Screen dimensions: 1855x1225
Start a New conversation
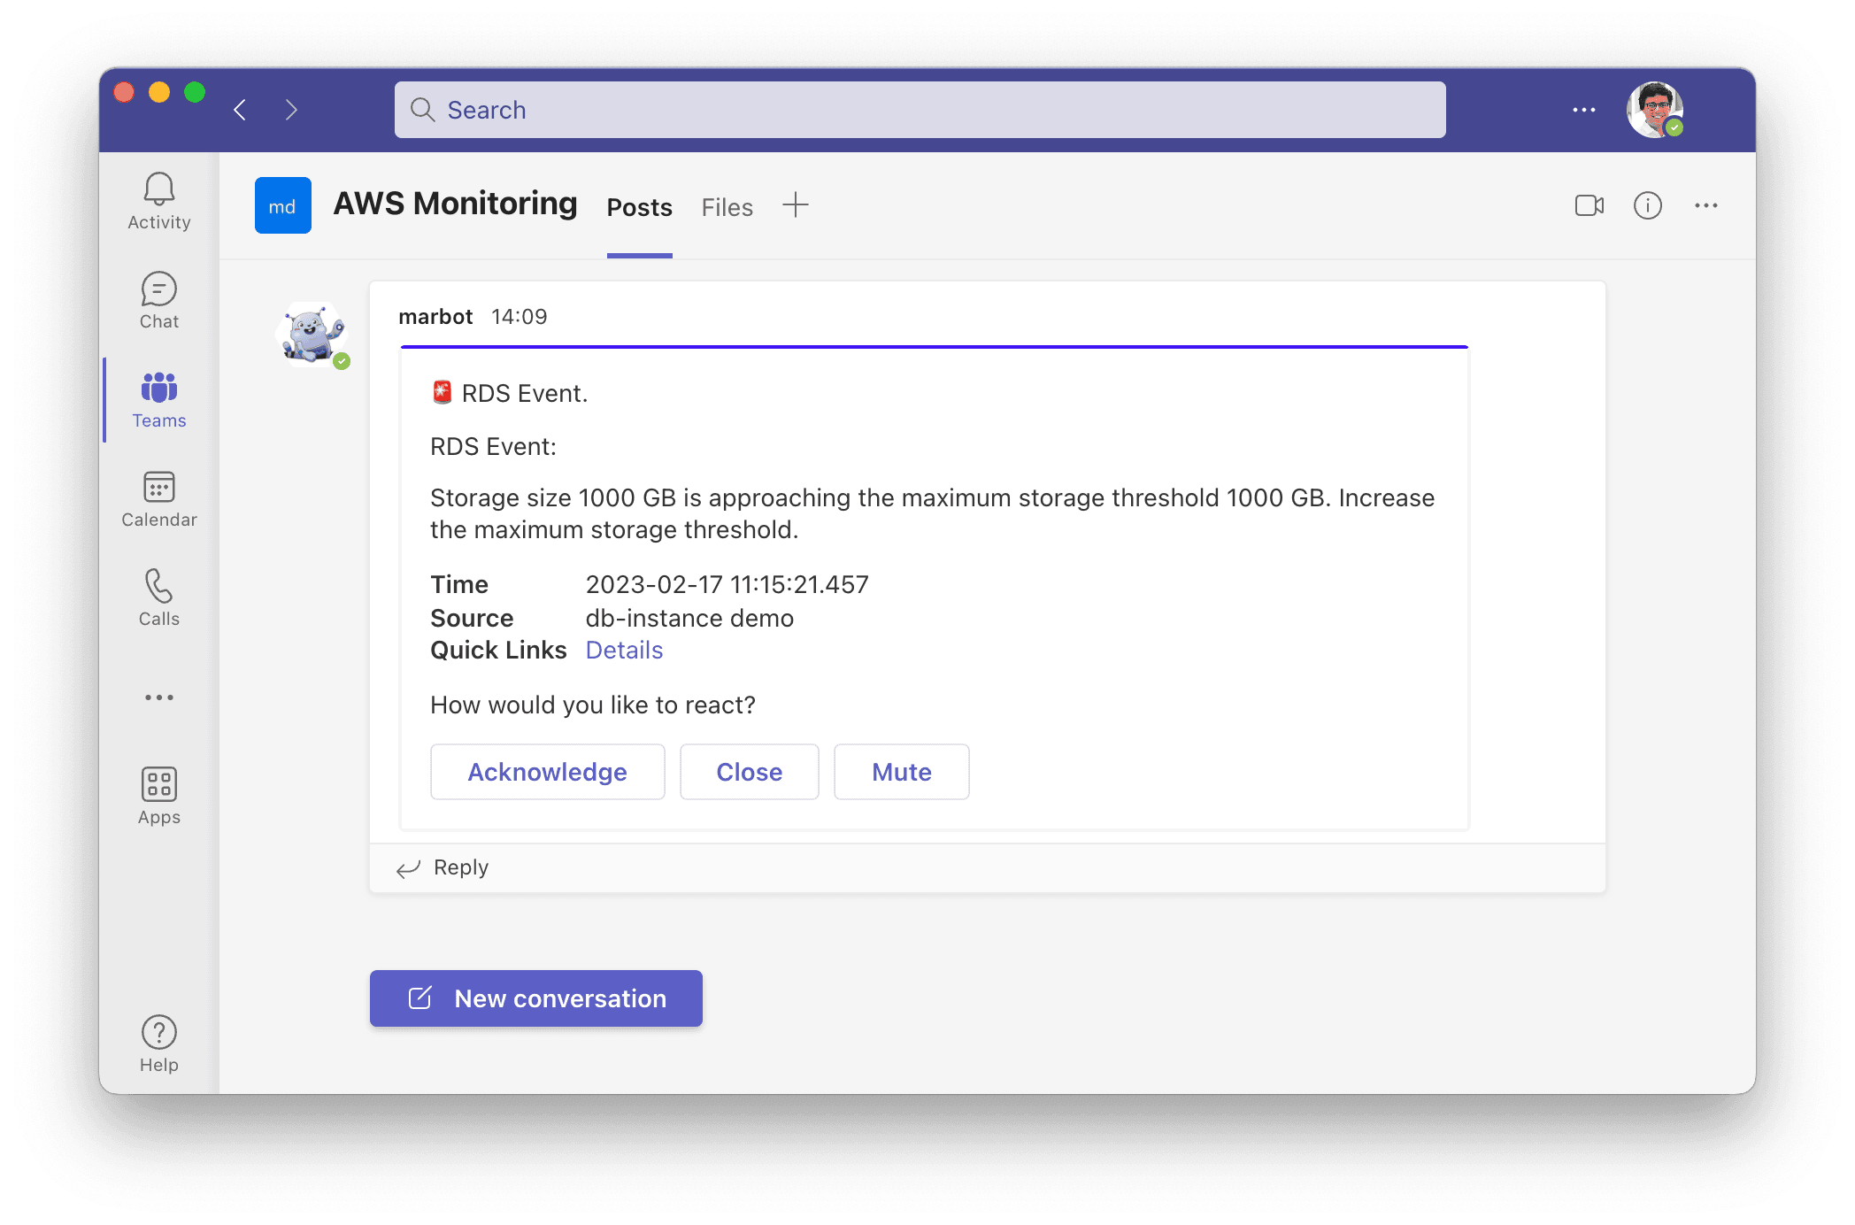tap(535, 998)
